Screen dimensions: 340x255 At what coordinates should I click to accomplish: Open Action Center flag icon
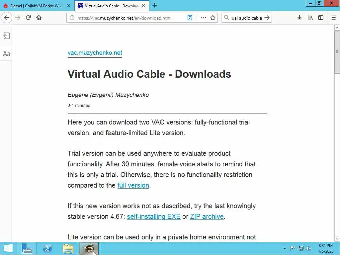(293, 248)
